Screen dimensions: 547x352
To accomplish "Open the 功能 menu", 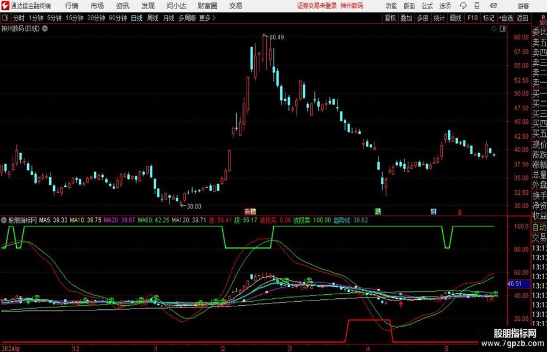I will [391, 6].
